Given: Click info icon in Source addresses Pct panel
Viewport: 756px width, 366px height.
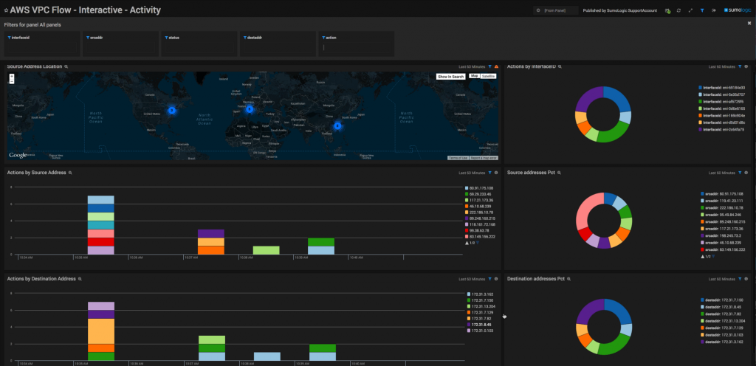Looking at the screenshot, I should point(746,173).
